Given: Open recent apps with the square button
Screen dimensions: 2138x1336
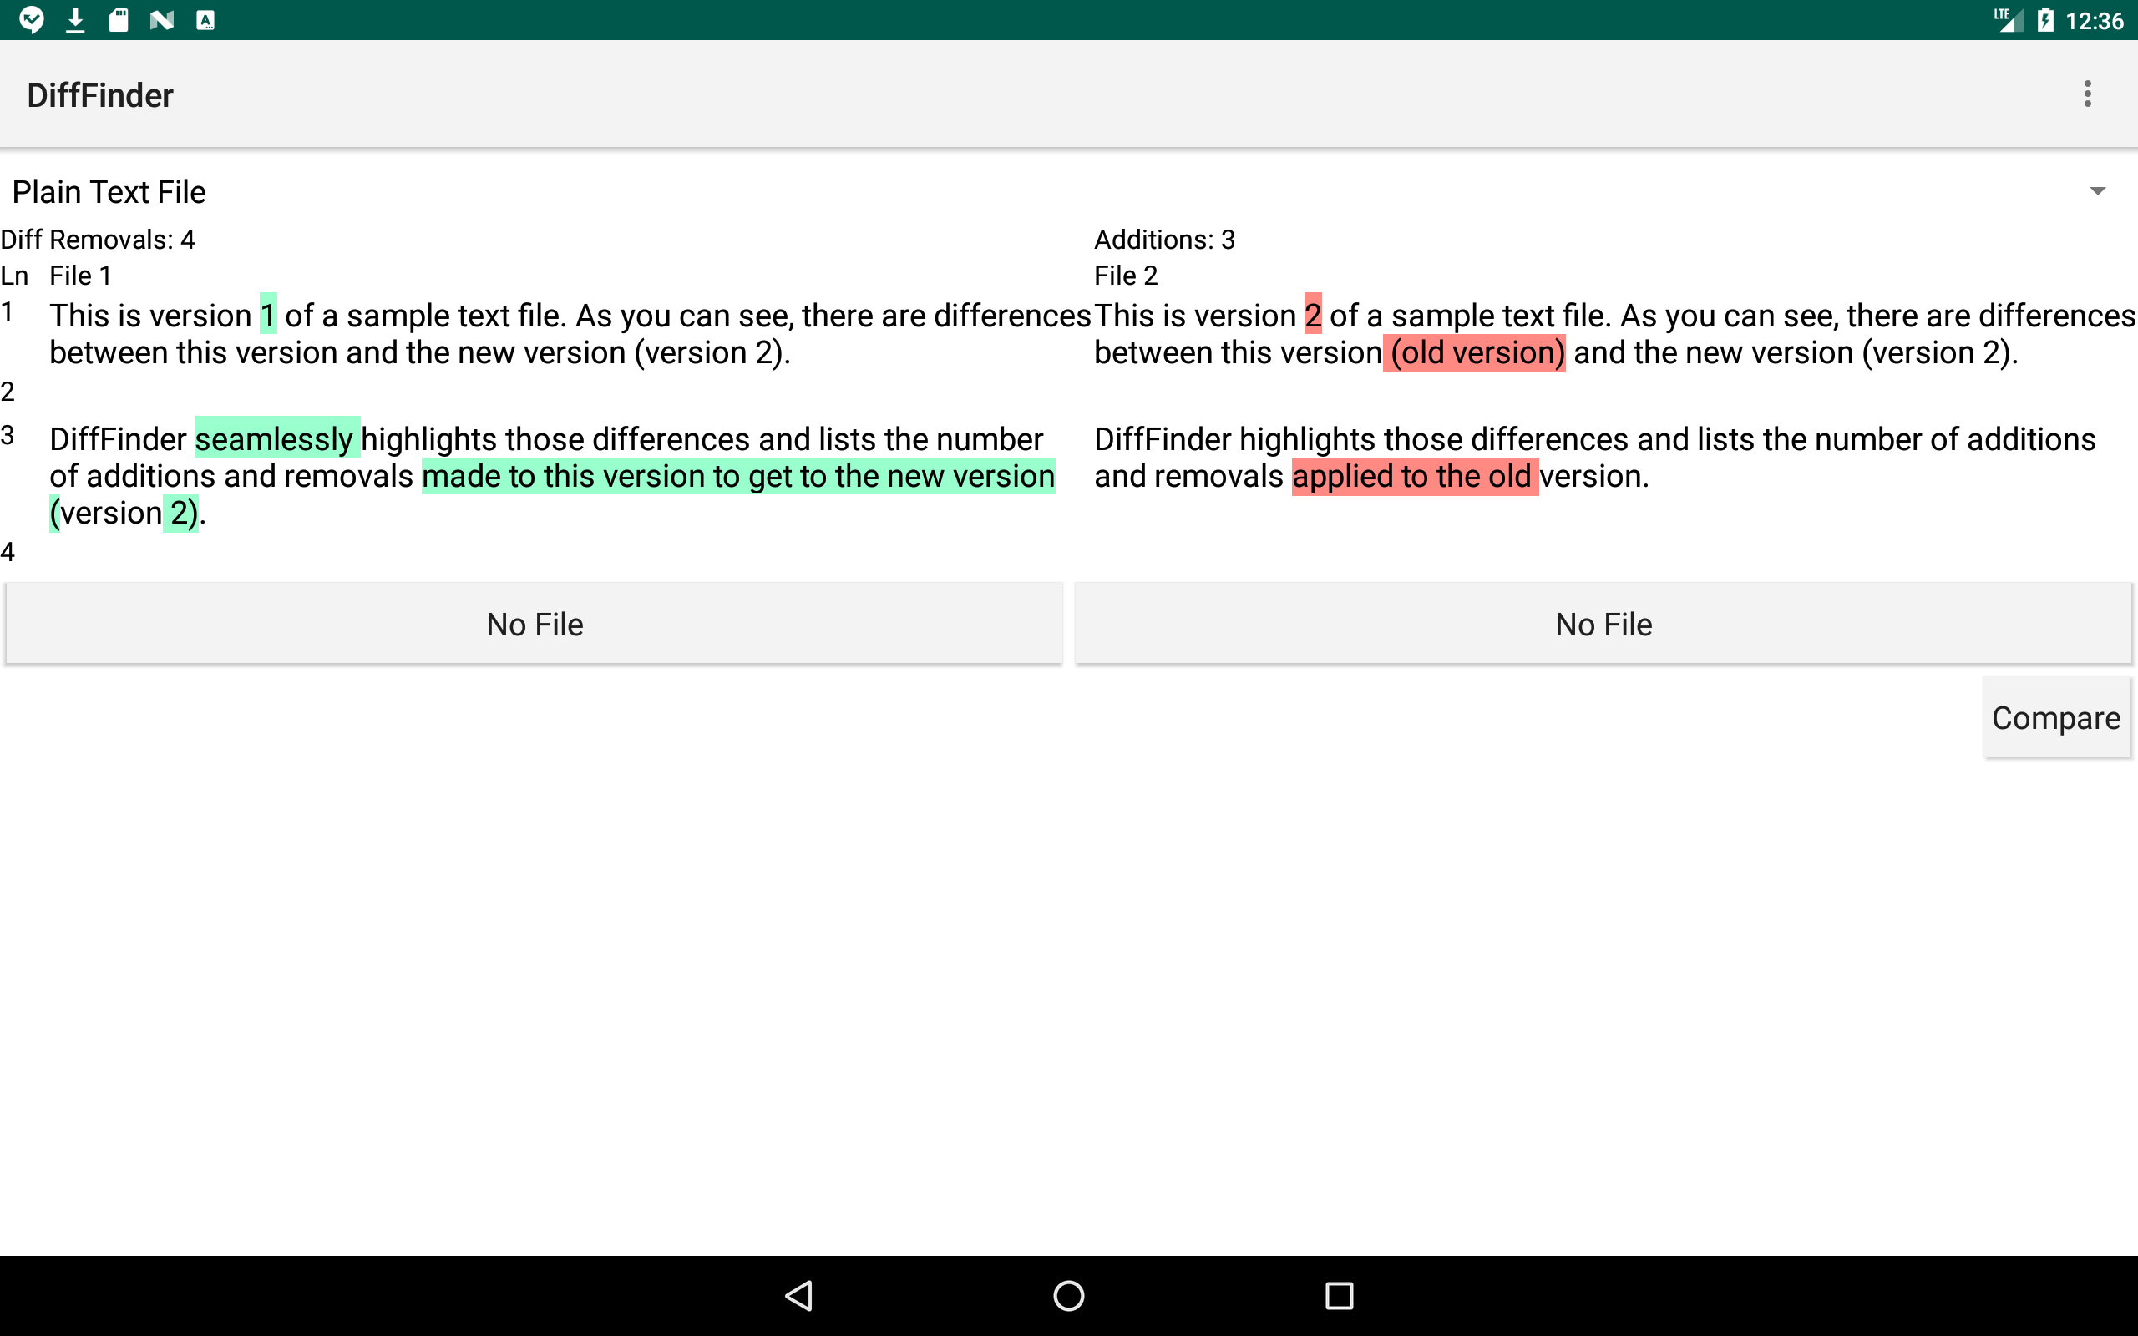Looking at the screenshot, I should click(x=1337, y=1295).
